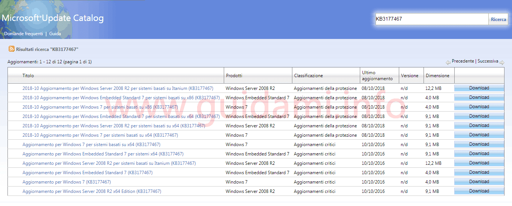
Task: Download the 2016 Windows Server 2008 R2 Itanium update
Action: (x=479, y=163)
